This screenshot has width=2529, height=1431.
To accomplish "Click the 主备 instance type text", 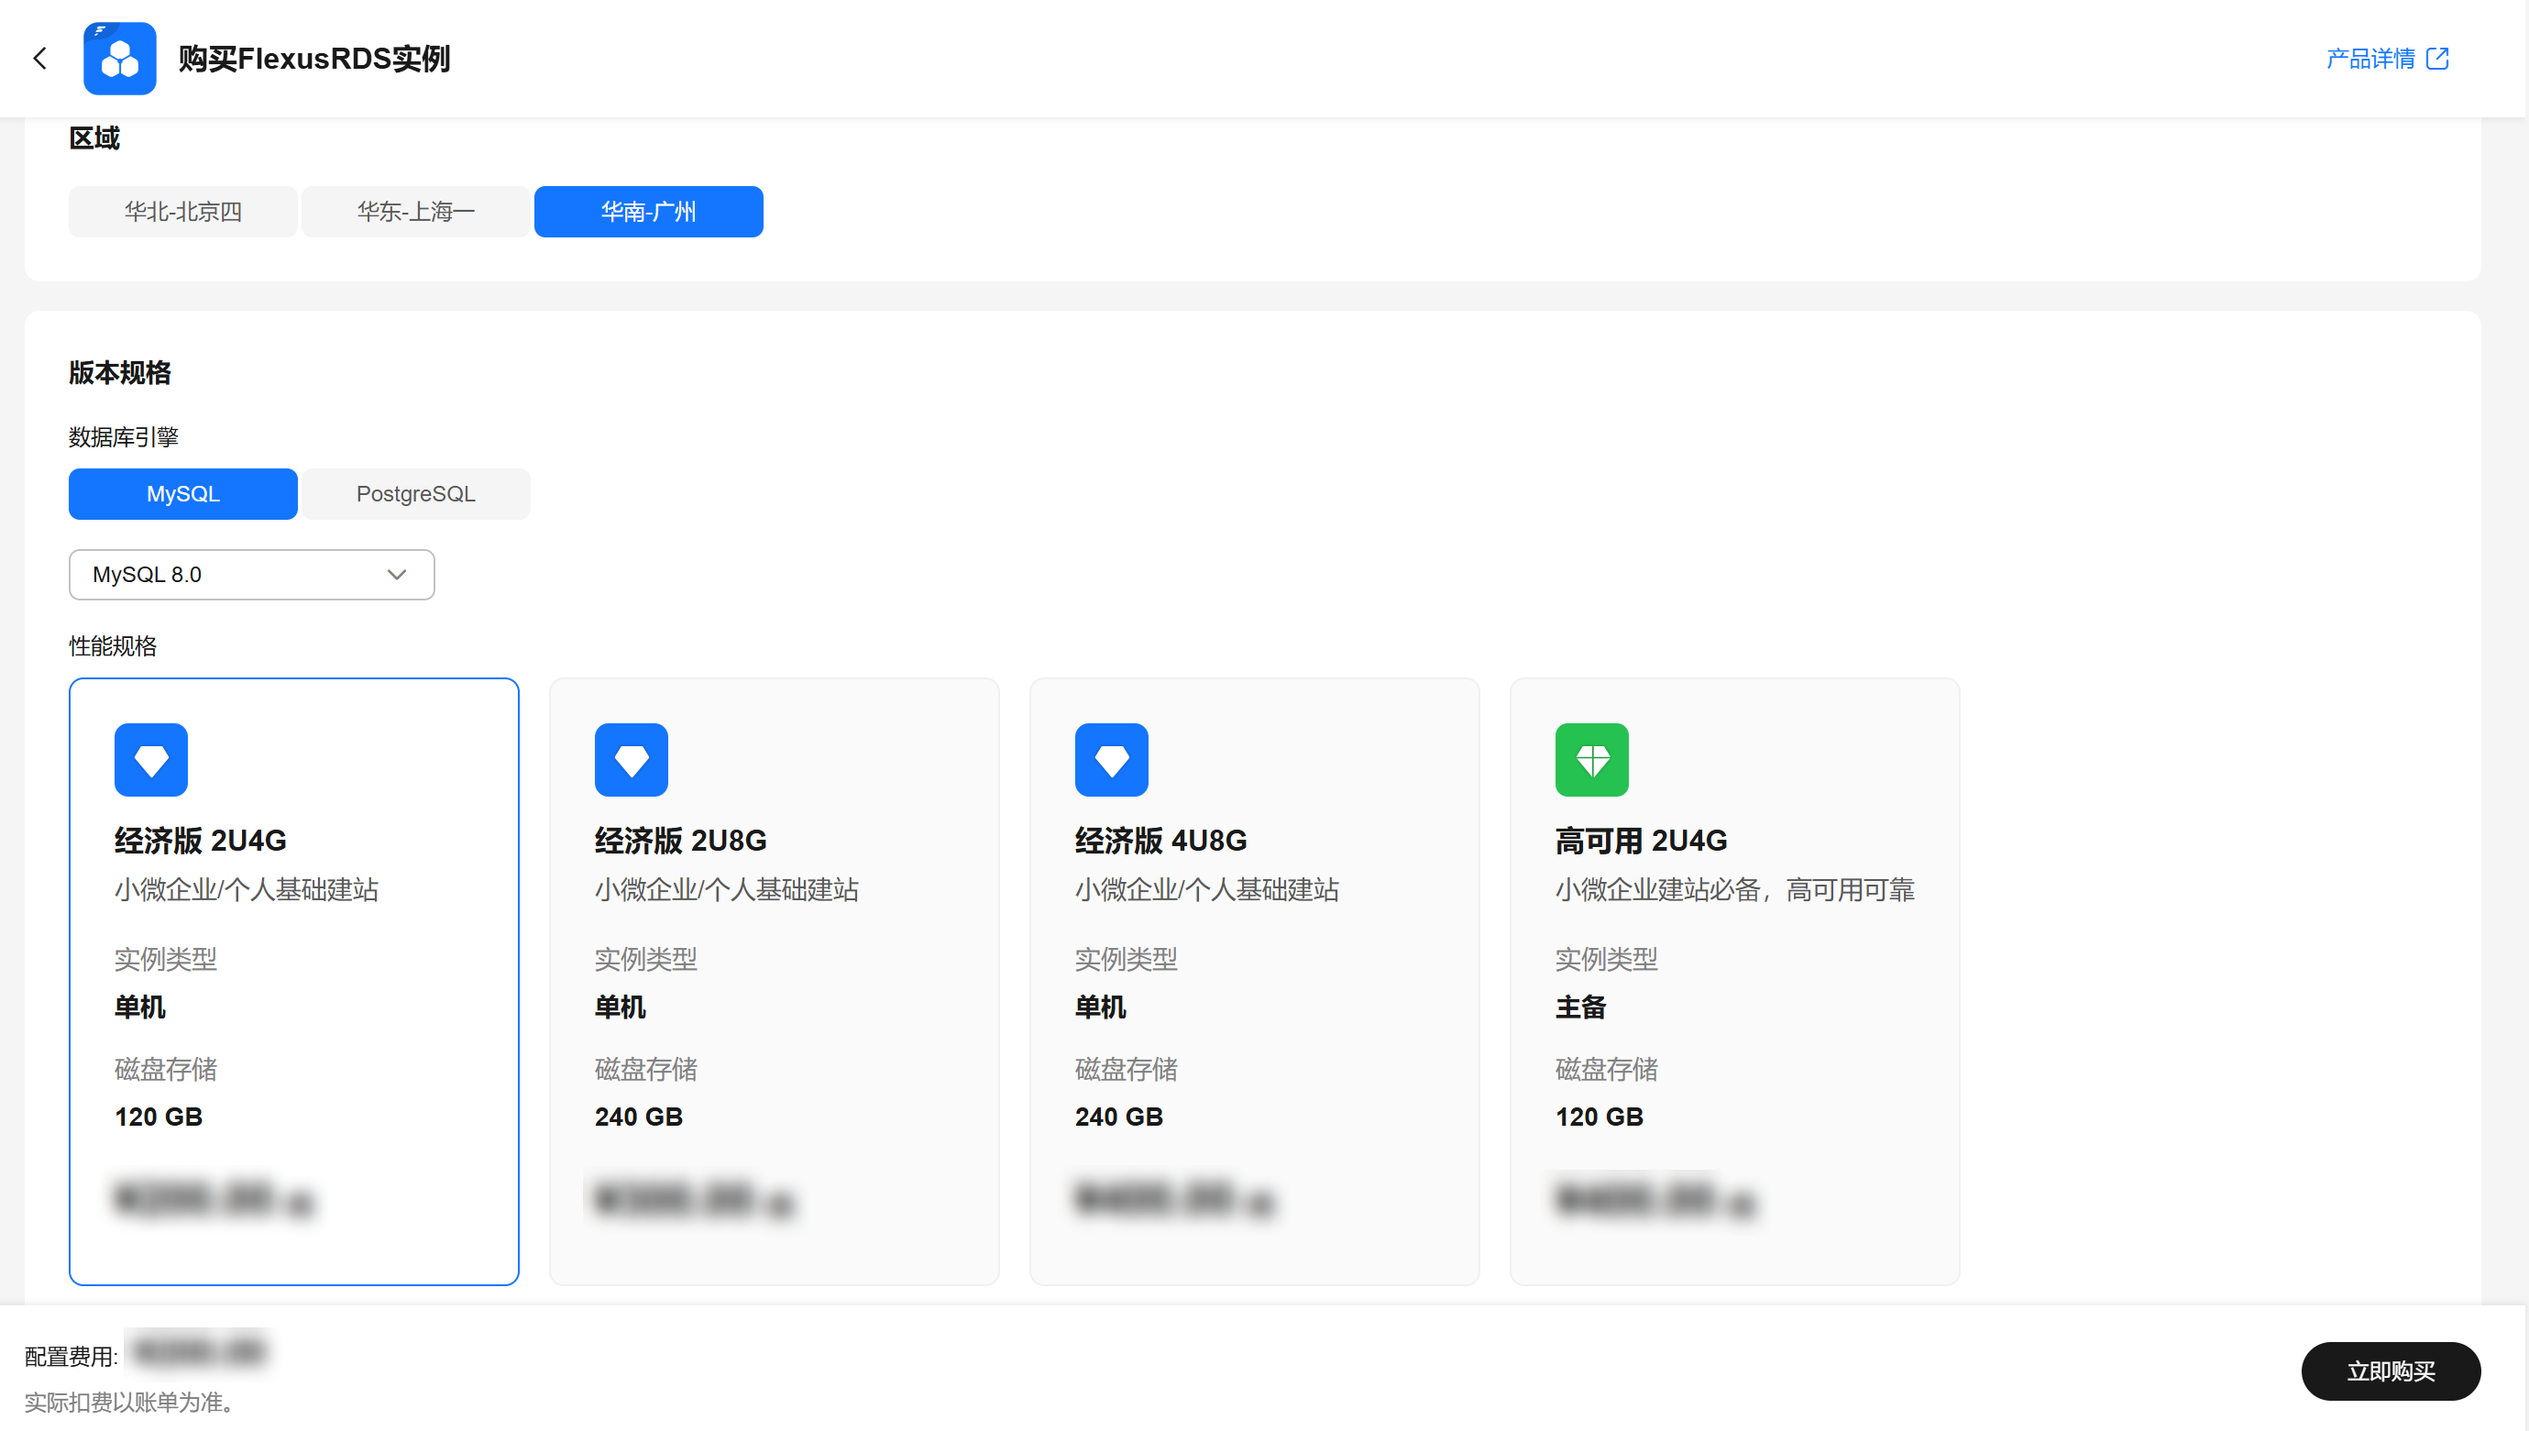I will point(1581,1007).
